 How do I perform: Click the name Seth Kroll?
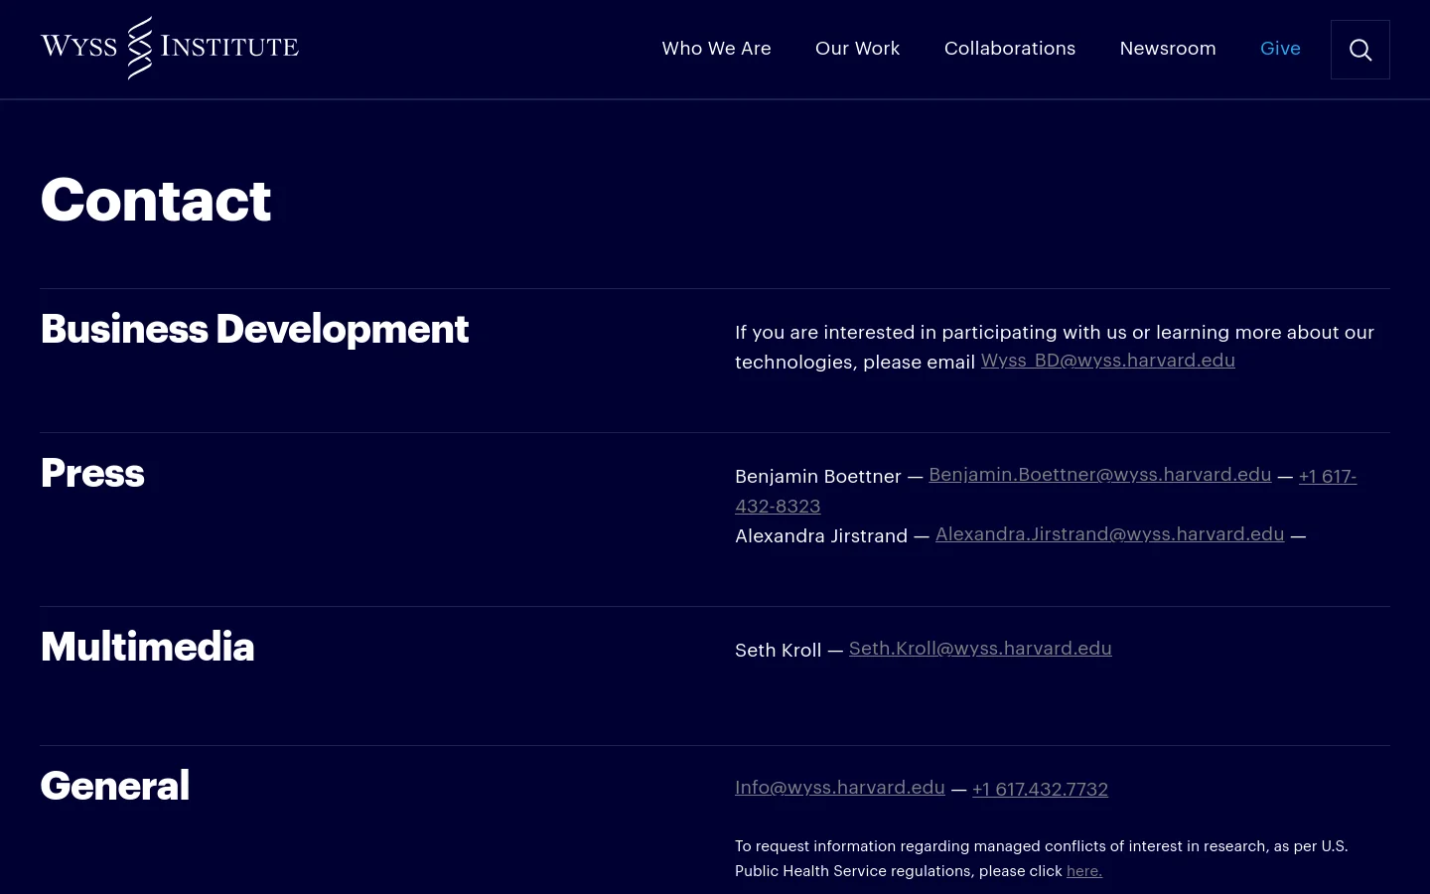778,651
